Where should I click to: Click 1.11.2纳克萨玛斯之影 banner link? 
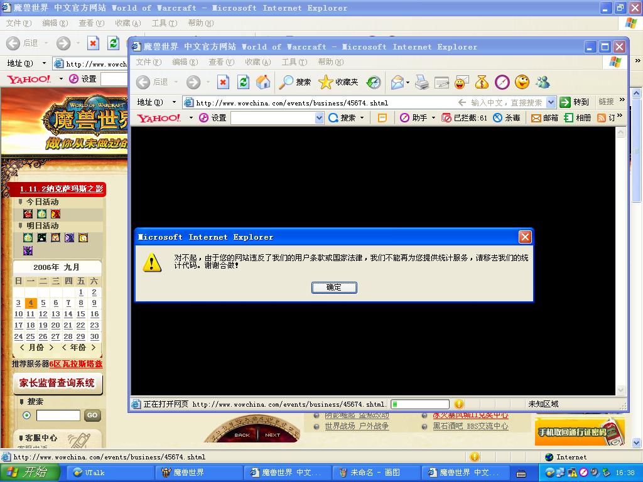point(62,189)
